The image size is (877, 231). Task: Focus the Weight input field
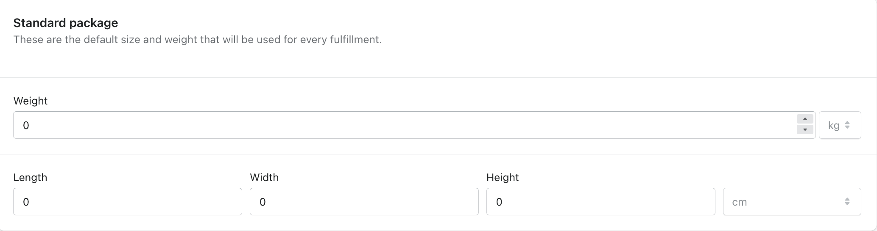414,125
